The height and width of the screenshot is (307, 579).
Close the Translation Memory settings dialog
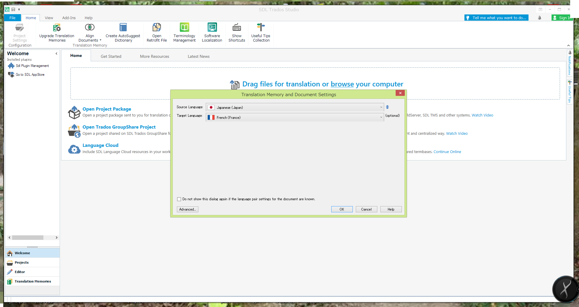[x=400, y=93]
